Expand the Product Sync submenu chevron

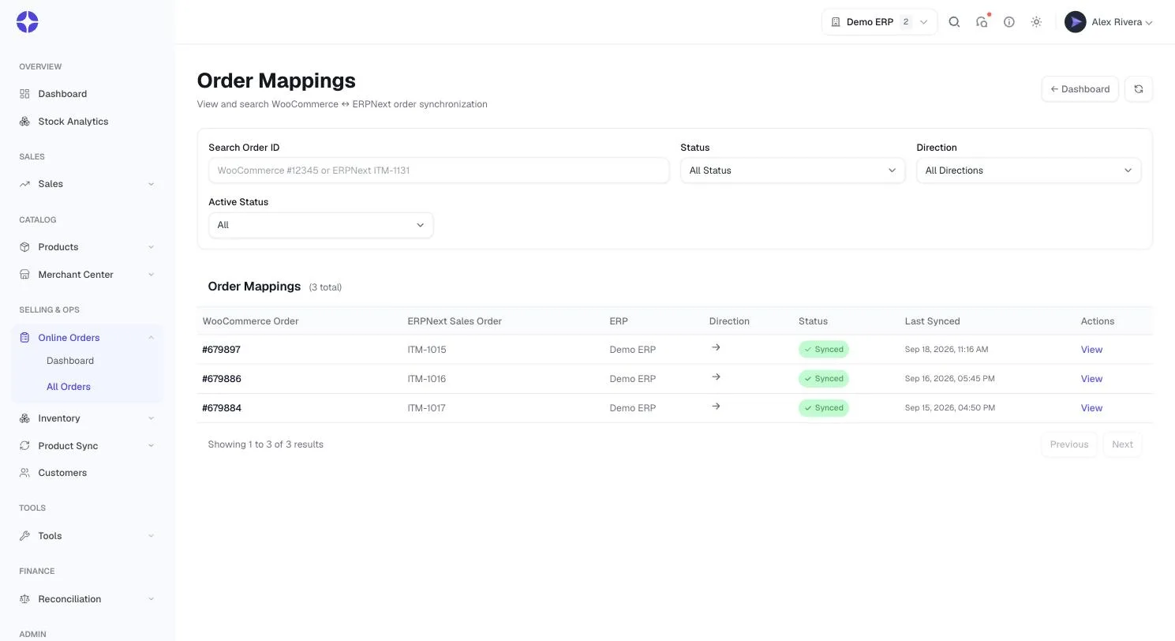[151, 446]
